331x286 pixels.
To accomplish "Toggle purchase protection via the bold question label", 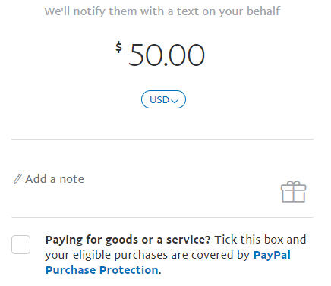I will click(x=128, y=240).
